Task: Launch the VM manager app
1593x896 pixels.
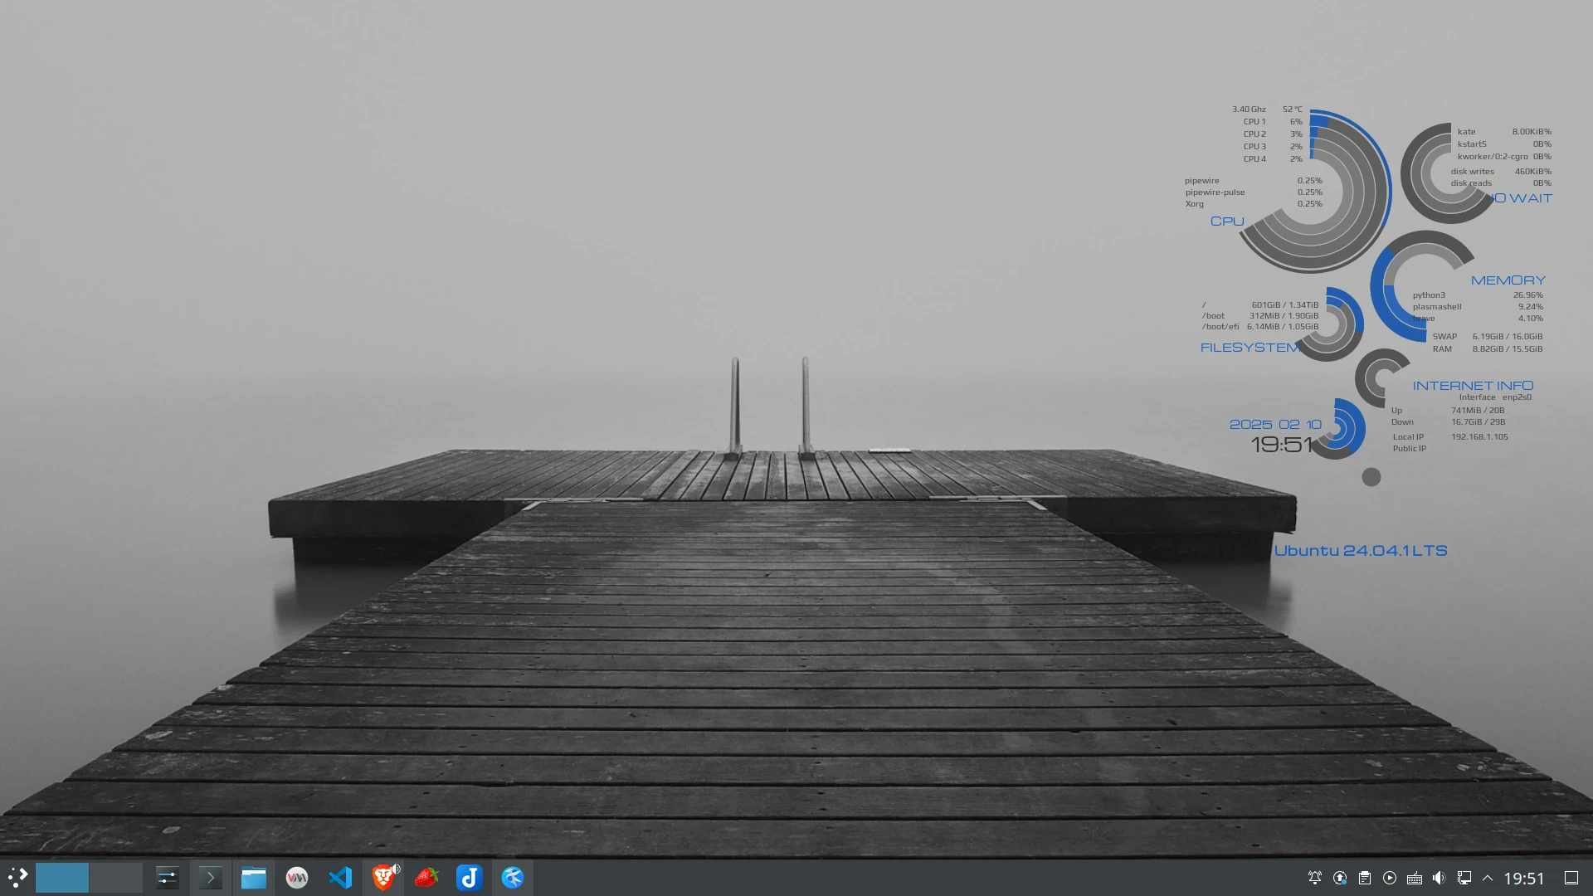Action: point(297,878)
